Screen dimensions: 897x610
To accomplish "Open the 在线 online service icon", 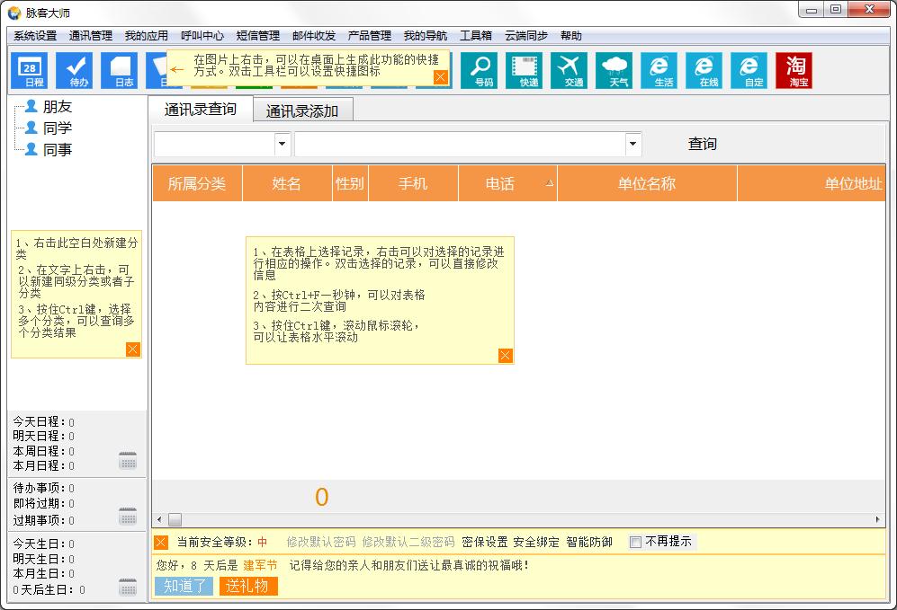I will [x=704, y=70].
